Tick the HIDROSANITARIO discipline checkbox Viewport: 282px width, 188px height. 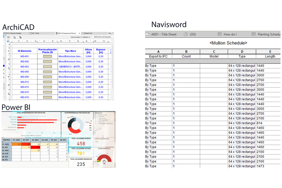[x=97, y=120]
